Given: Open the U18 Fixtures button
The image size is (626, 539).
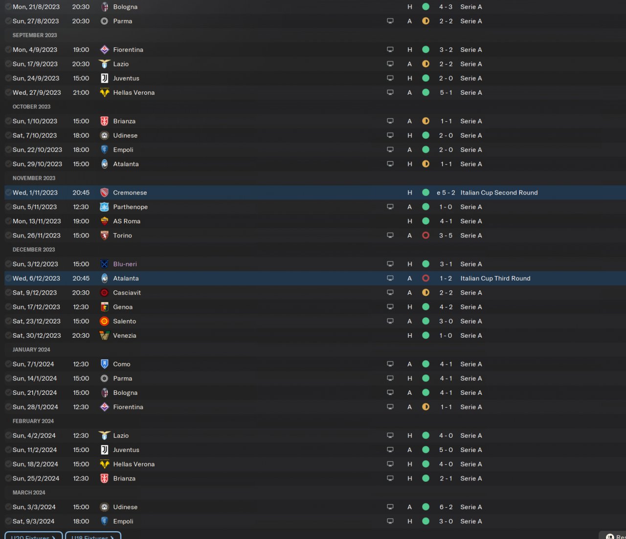Looking at the screenshot, I should 93,536.
